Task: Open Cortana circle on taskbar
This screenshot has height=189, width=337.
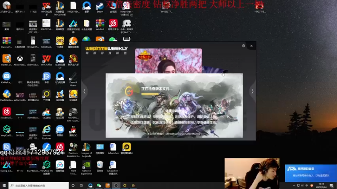Action: tap(73, 185)
